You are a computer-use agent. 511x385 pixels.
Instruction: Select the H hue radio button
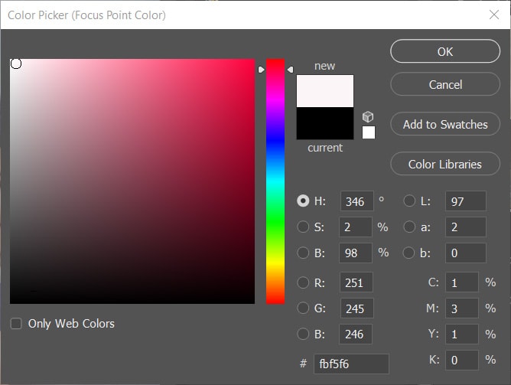click(x=303, y=201)
